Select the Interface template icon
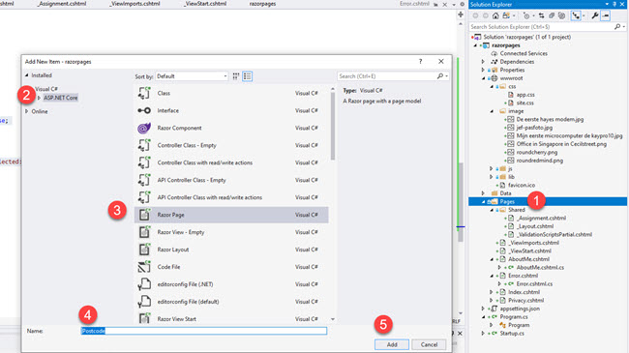The width and height of the screenshot is (629, 353). click(144, 110)
